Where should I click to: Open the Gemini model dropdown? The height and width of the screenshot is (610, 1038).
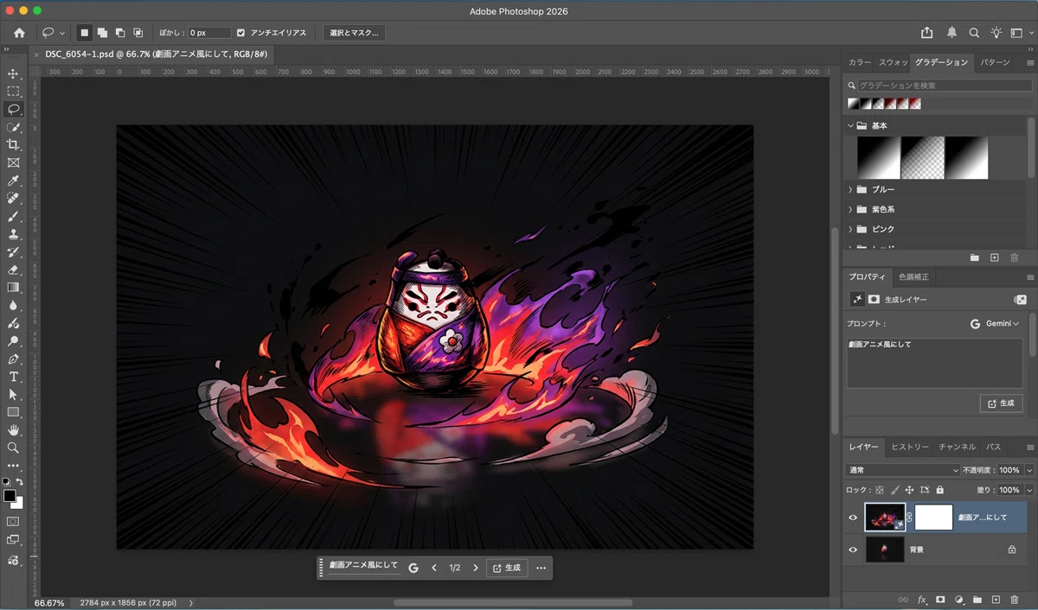995,323
